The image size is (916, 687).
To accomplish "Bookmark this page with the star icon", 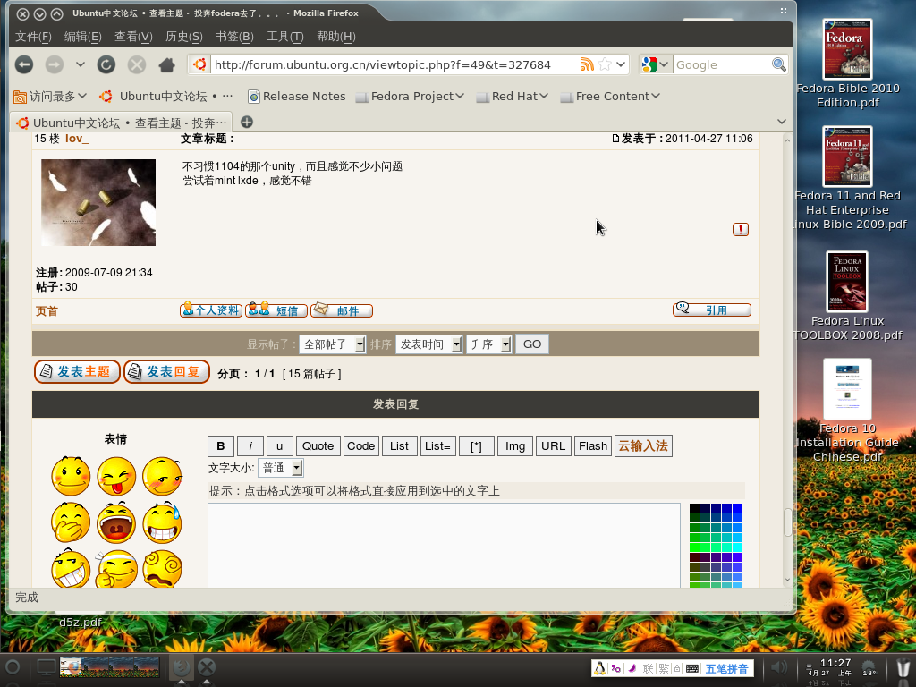I will pyautogui.click(x=605, y=64).
